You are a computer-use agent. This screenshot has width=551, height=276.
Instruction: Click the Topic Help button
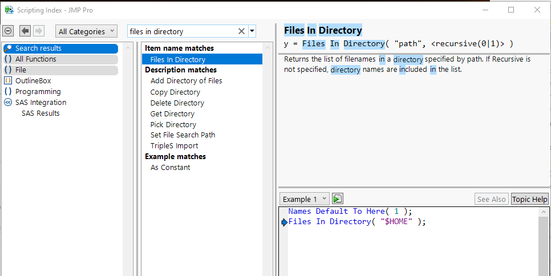(x=529, y=199)
